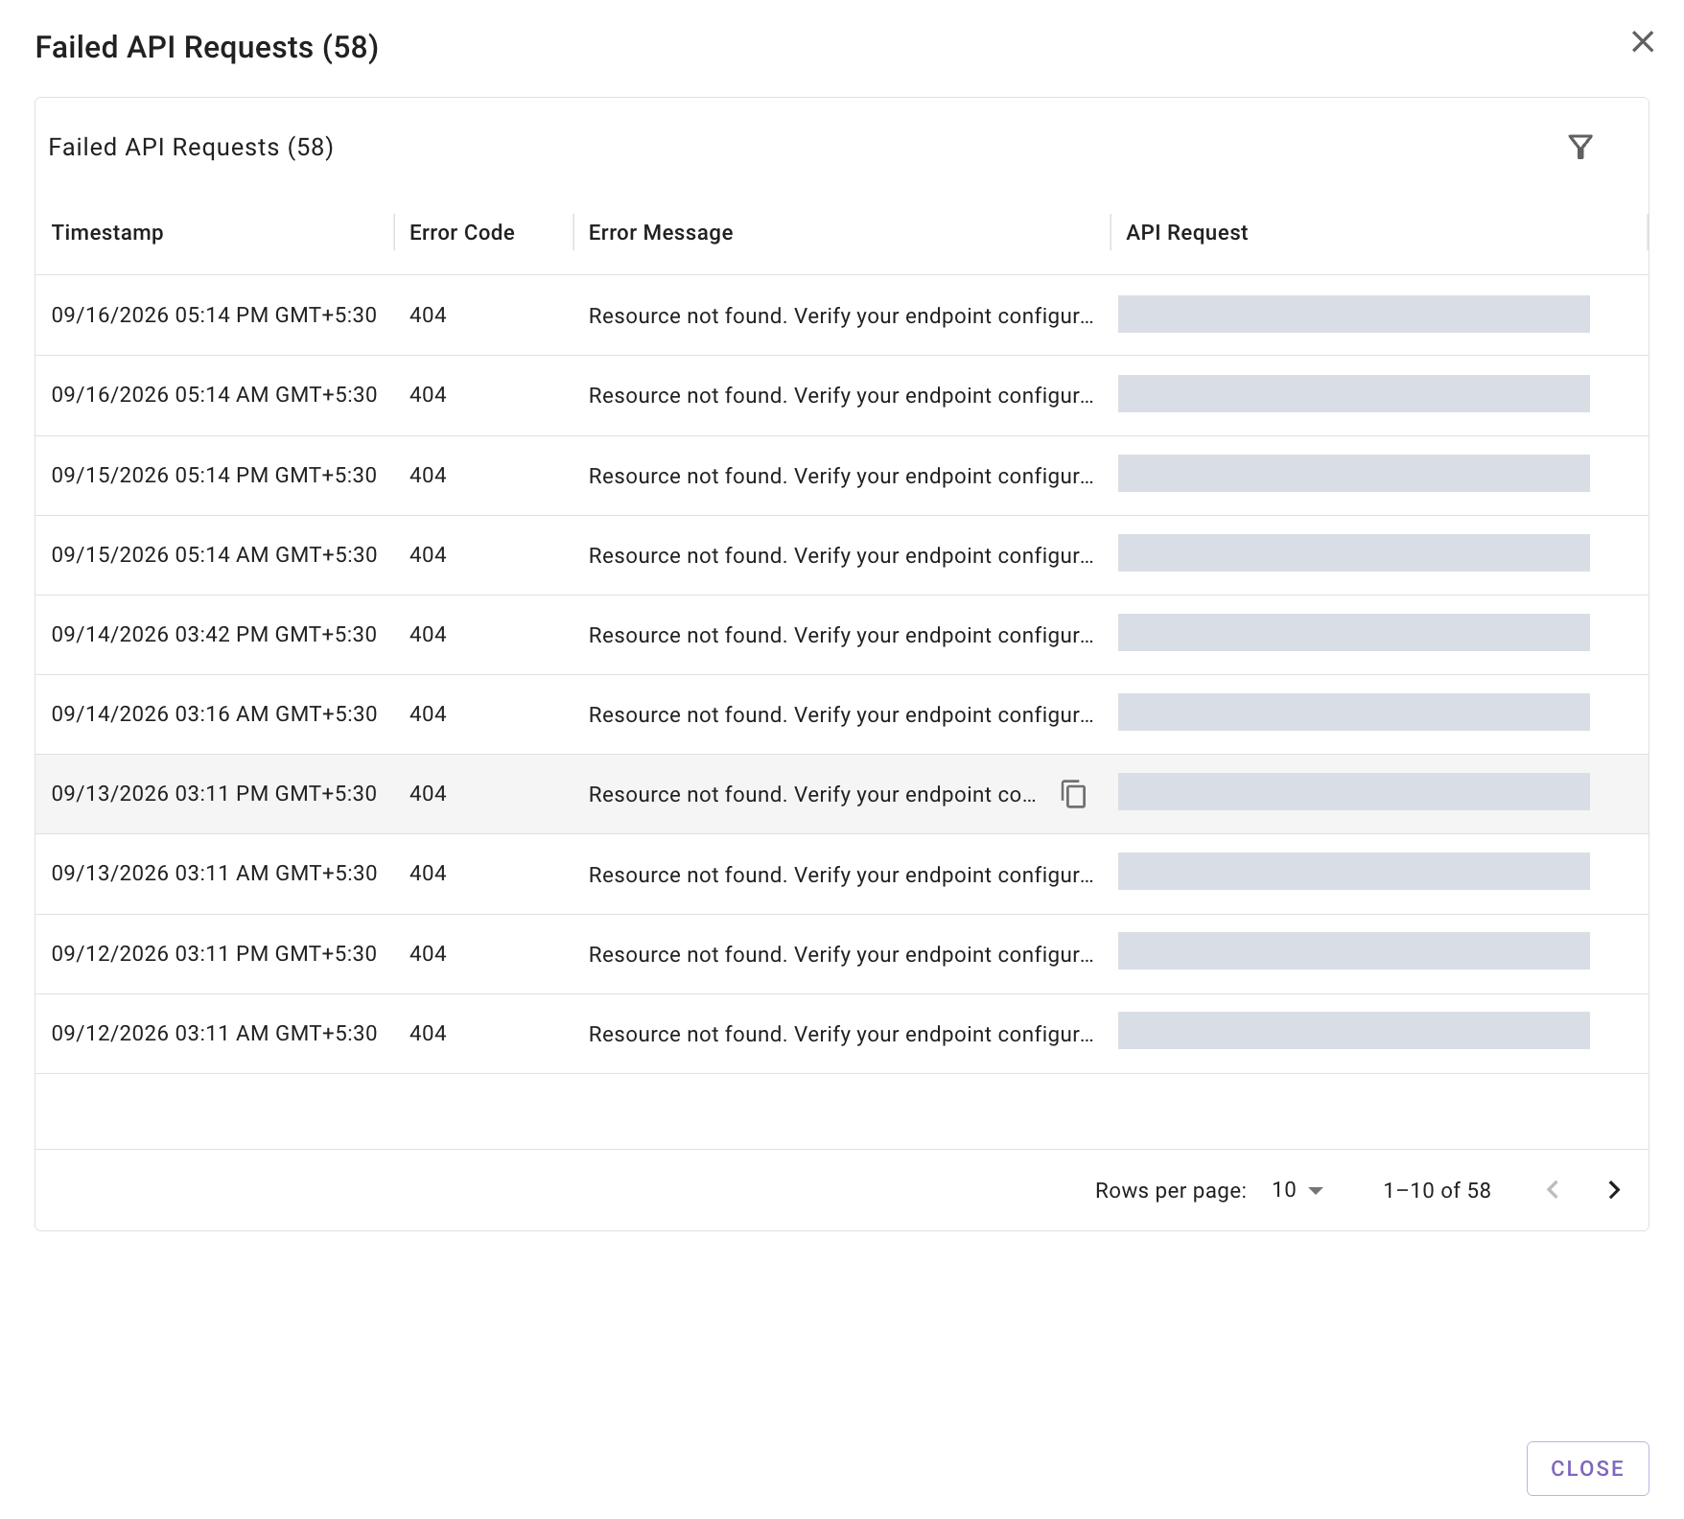Select timestamp 09/14/2026 03:42 PM GMT+5:30
The width and height of the screenshot is (1684, 1519).
point(214,634)
